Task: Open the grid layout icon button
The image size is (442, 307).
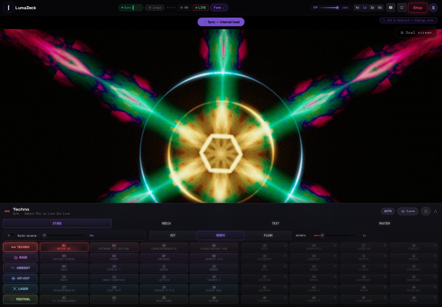Action: [x=426, y=211]
